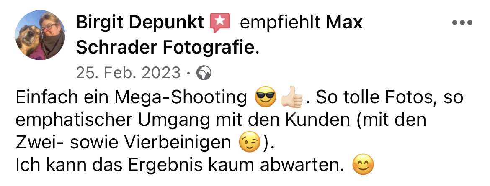Click the winking face emoji
The height and width of the screenshot is (186, 490).
(x=249, y=142)
